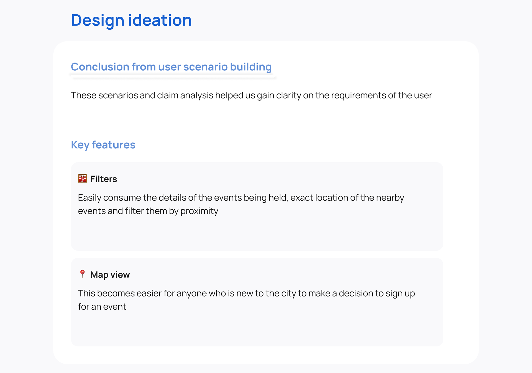Click the word 'features' in Key features
The height and width of the screenshot is (373, 532).
point(113,145)
